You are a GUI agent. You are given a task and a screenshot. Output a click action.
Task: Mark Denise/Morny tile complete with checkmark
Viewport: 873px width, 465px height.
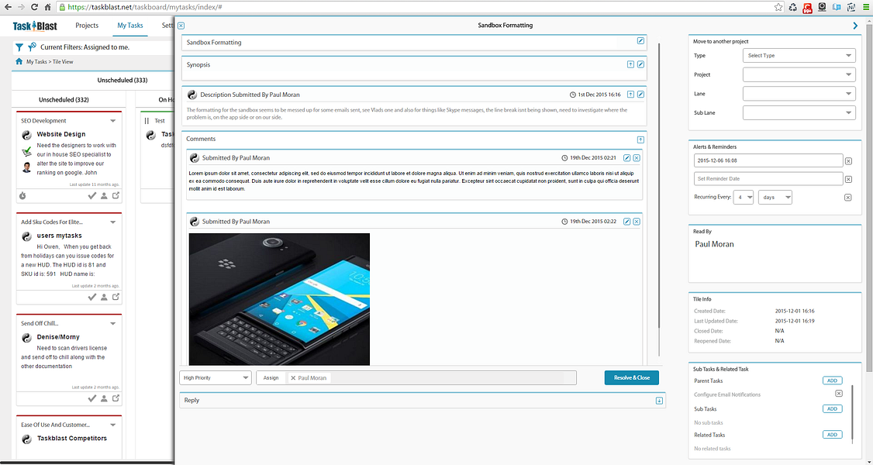92,398
